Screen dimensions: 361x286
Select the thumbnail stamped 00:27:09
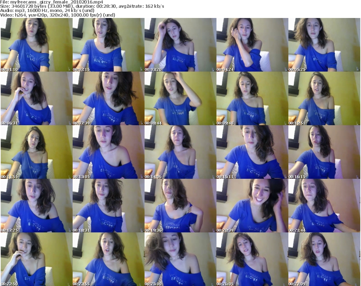[324, 259]
